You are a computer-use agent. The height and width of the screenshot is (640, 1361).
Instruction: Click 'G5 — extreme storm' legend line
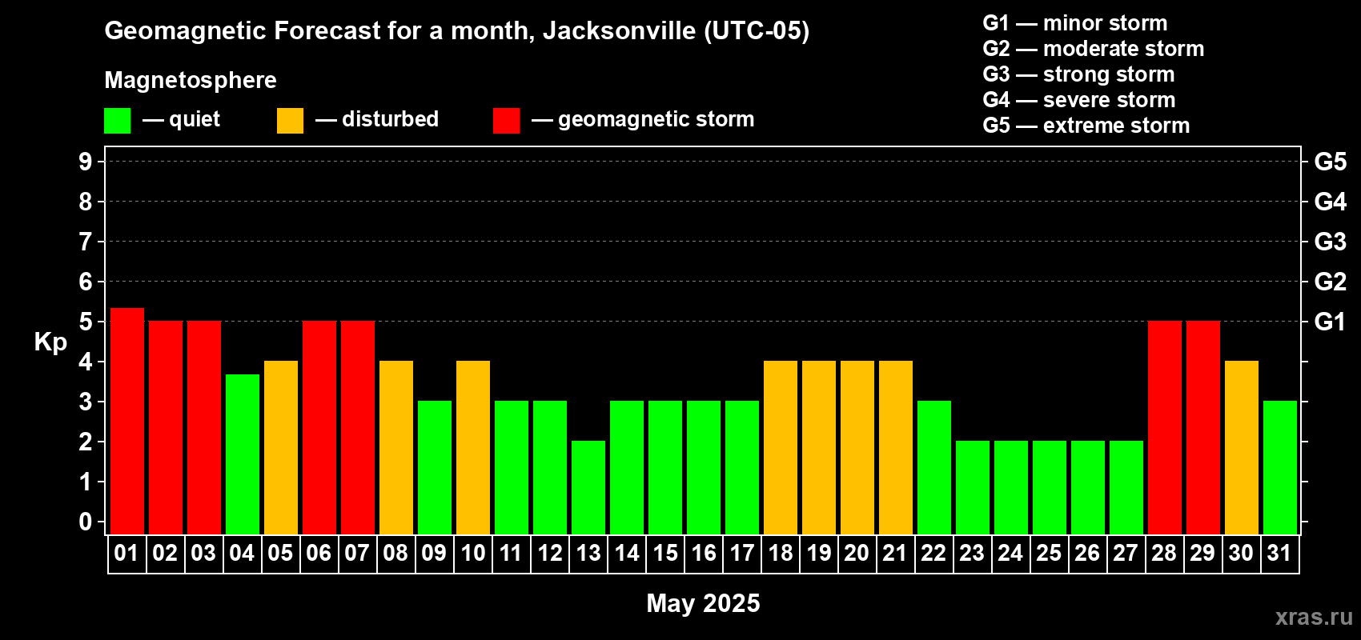click(x=1086, y=126)
